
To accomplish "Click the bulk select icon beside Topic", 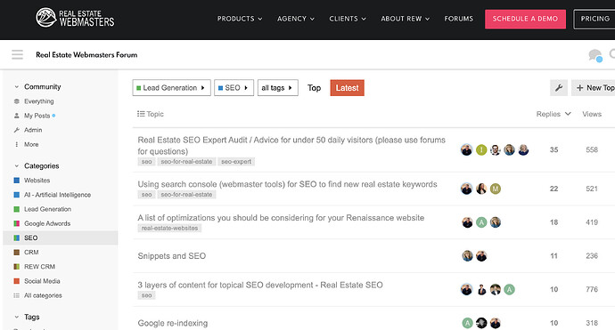I will (141, 114).
